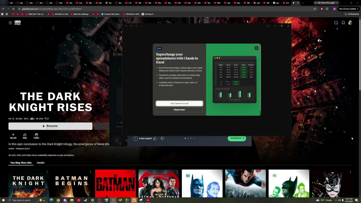Reload the HBO Max page
361x203 pixels.
coord(13,9)
